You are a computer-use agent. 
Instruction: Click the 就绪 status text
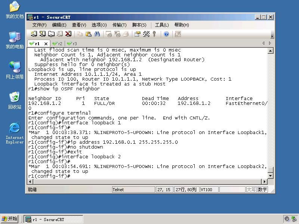[x=32, y=190]
